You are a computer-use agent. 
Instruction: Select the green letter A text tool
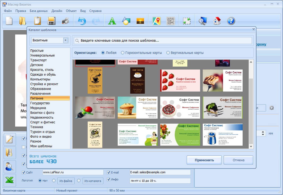[x=112, y=21]
